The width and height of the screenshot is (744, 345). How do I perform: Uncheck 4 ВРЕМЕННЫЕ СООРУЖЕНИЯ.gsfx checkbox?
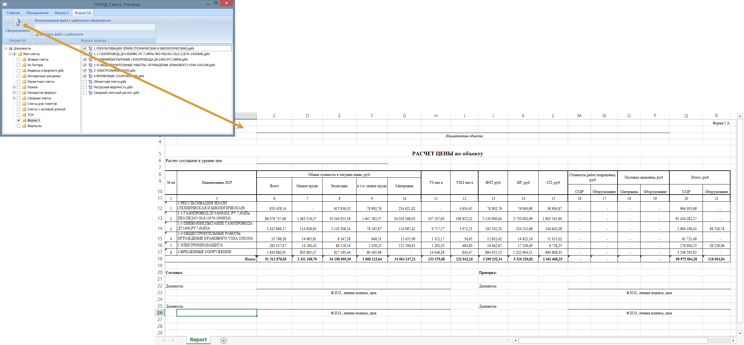(x=85, y=76)
